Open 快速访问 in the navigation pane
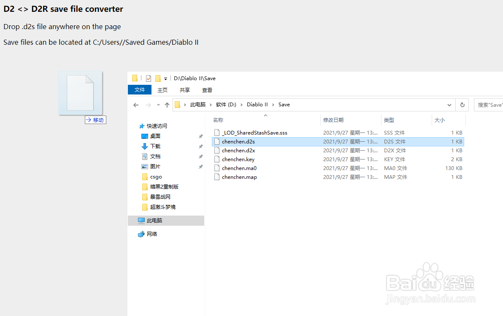The image size is (503, 316). (157, 126)
